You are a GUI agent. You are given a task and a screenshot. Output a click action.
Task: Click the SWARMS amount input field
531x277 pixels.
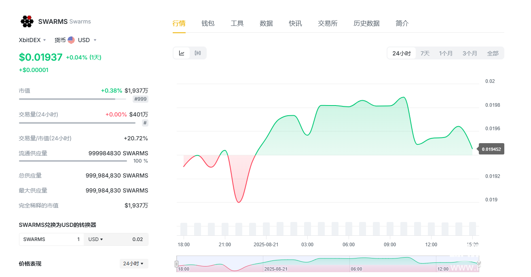pos(51,239)
